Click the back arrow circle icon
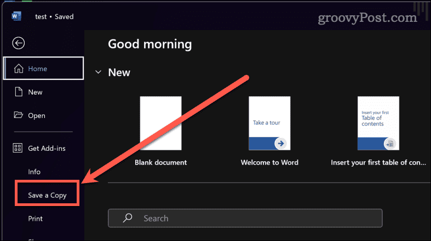 coord(19,43)
